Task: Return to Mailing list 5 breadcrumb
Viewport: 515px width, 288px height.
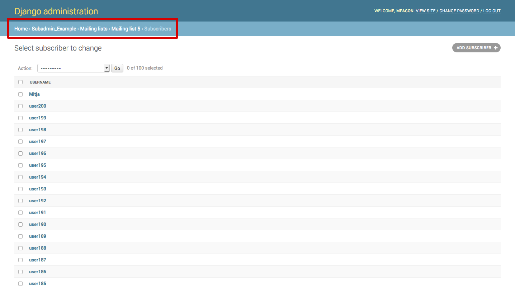Action: click(x=126, y=29)
